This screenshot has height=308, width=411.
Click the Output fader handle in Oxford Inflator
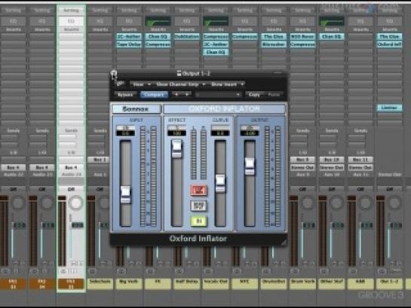point(250,166)
